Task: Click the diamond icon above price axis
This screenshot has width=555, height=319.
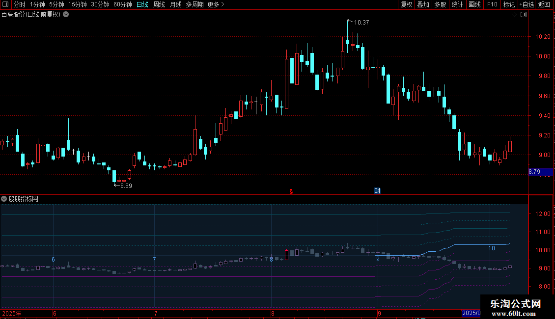Action: [x=515, y=15]
